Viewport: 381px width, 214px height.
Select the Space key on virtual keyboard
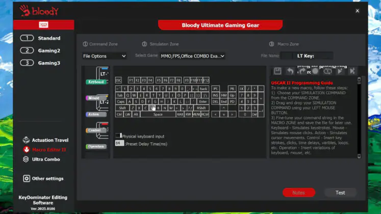point(158,114)
